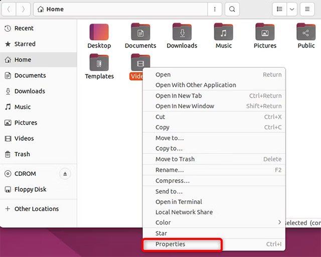Choose Open from the context menu
Viewport: 321px width, 257px height.
point(214,75)
